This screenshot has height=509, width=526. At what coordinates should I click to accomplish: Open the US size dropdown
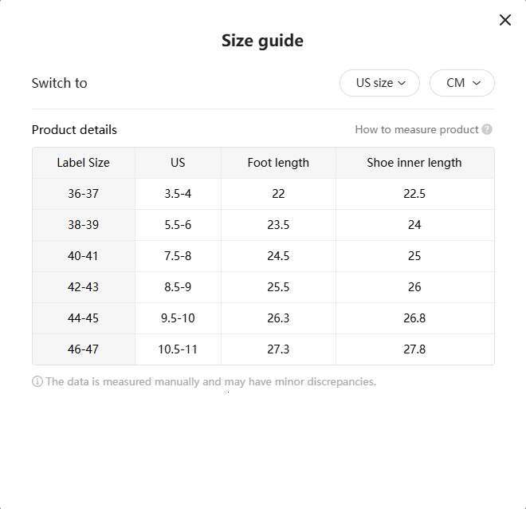379,83
